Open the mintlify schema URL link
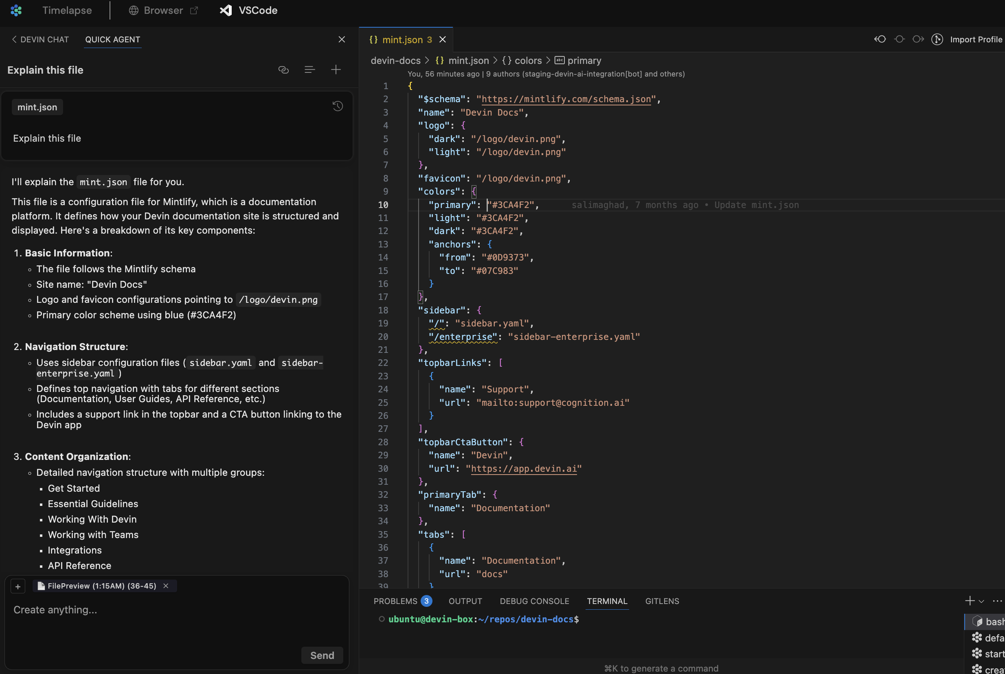The height and width of the screenshot is (674, 1005). click(x=566, y=99)
